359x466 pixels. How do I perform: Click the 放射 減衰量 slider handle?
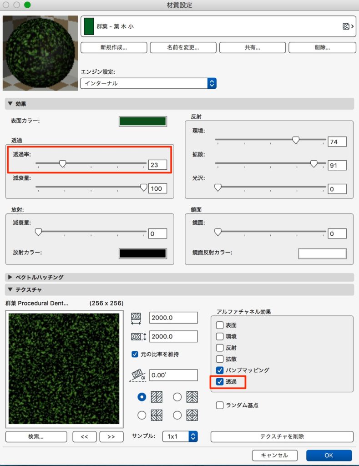[x=38, y=232]
